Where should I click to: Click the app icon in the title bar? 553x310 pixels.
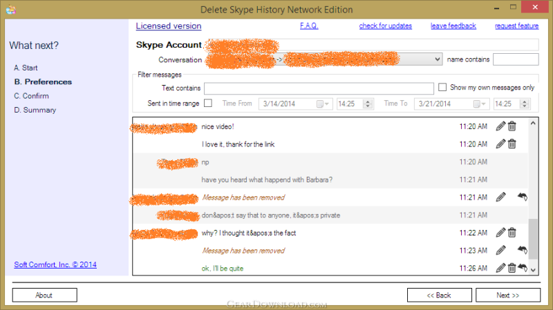click(x=11, y=10)
